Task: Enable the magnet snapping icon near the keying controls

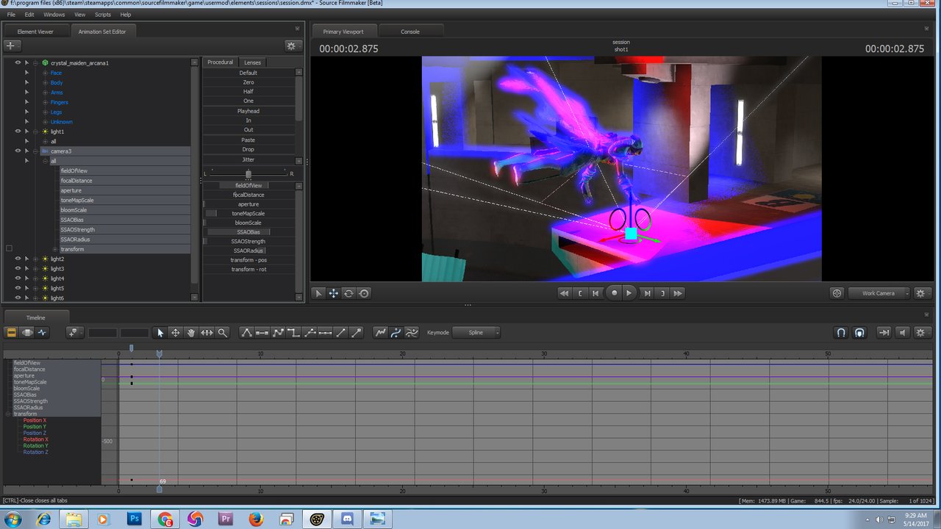Action: click(840, 332)
